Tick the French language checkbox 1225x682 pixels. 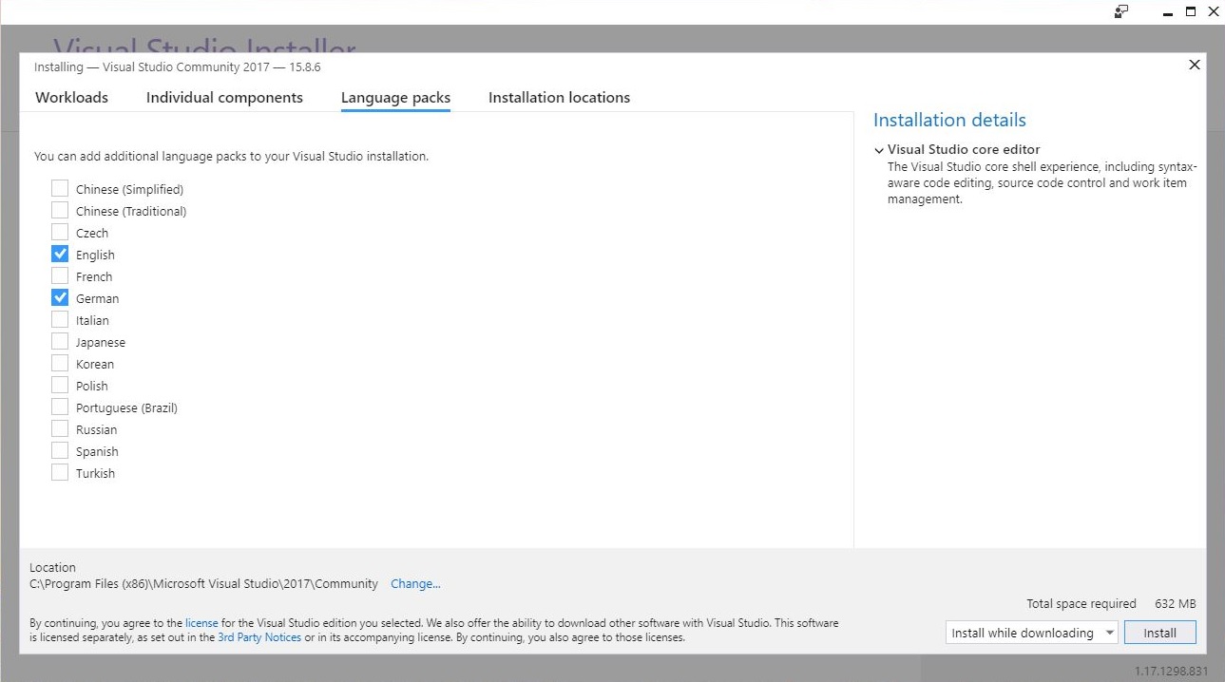pyautogui.click(x=60, y=275)
